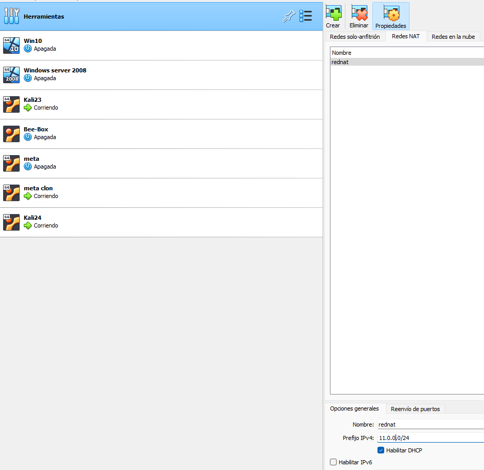Click Eliminar network toolbar icon
Image resolution: width=484 pixels, height=470 pixels.
359,17
